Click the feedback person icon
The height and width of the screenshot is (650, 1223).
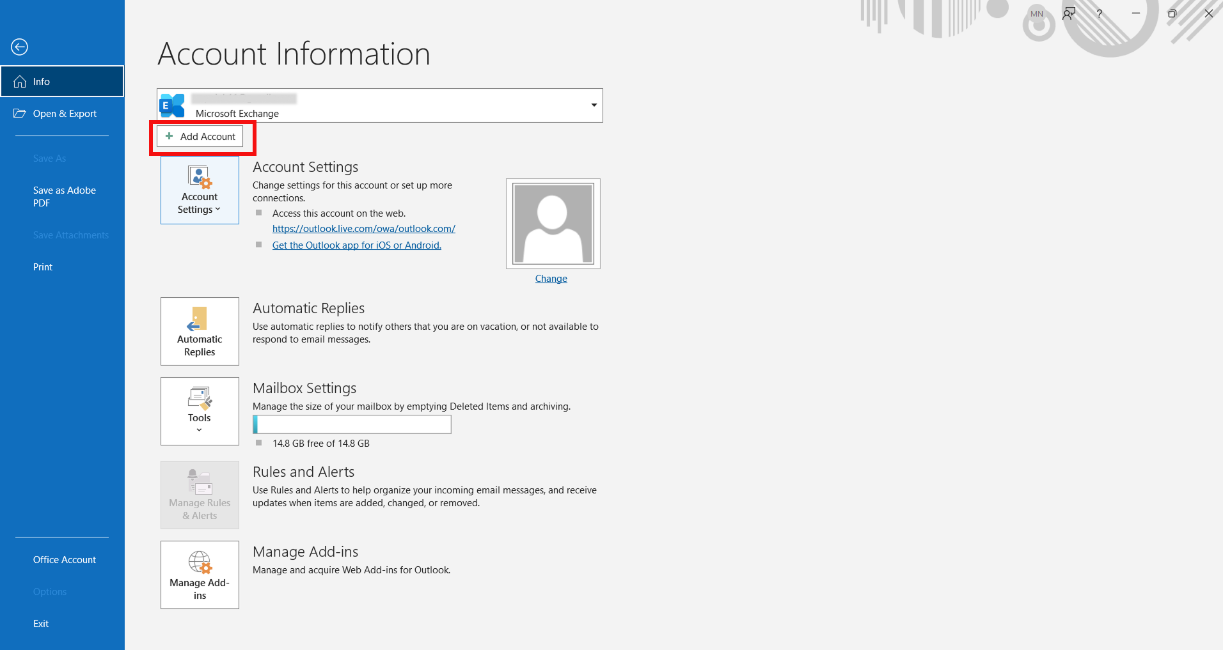(1069, 13)
